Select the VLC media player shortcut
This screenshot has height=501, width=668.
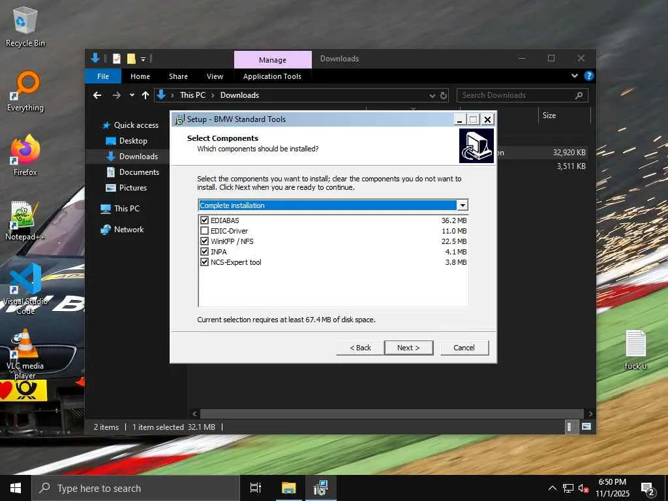click(x=25, y=354)
